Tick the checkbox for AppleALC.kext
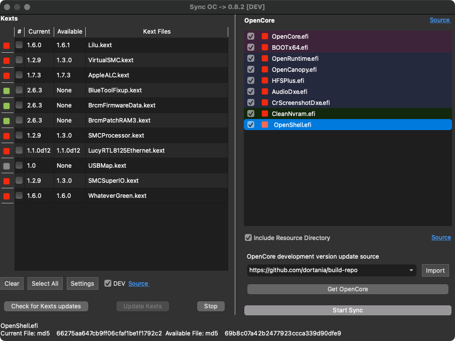The height and width of the screenshot is (341, 455). (x=19, y=75)
